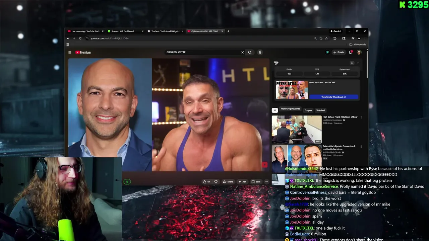The height and width of the screenshot is (241, 429).
Task: Run the YouTube search with the magnifier
Action: point(250,52)
